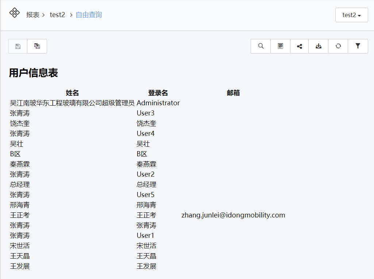Click the 邮箱 column header
The image size is (374, 279).
click(x=233, y=93)
